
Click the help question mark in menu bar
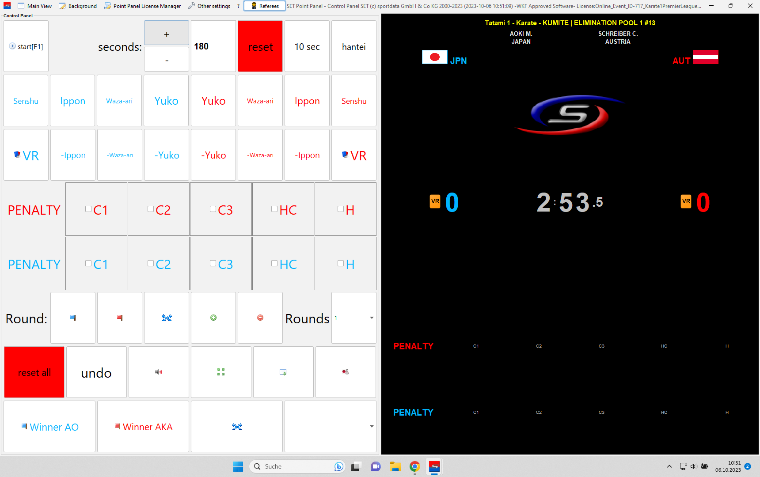pyautogui.click(x=238, y=6)
